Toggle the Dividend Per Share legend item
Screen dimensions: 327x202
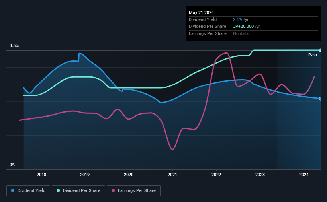78,191
